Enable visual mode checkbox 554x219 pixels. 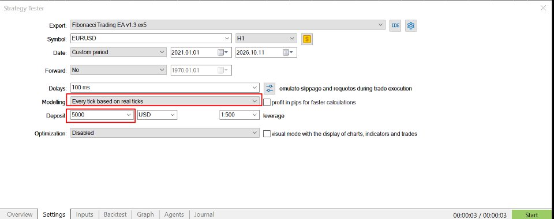pyautogui.click(x=267, y=134)
